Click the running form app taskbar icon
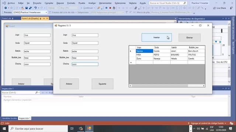The width and height of the screenshot is (236, 132). (x=89, y=129)
